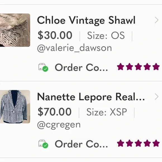The width and height of the screenshot is (162, 162).
Task: Open the Chloe Vintage Shawl order chevron
Action: point(156,20)
